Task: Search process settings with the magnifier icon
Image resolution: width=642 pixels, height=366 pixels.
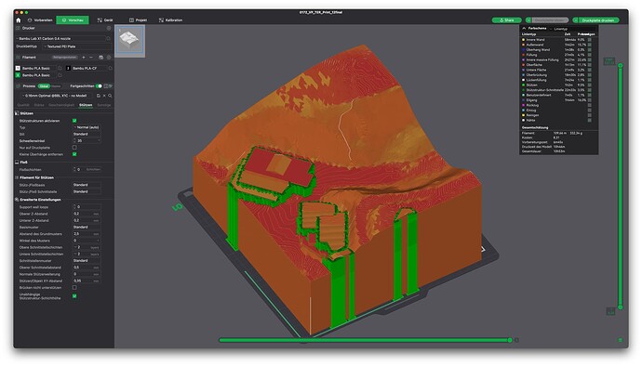Action: 110,96
